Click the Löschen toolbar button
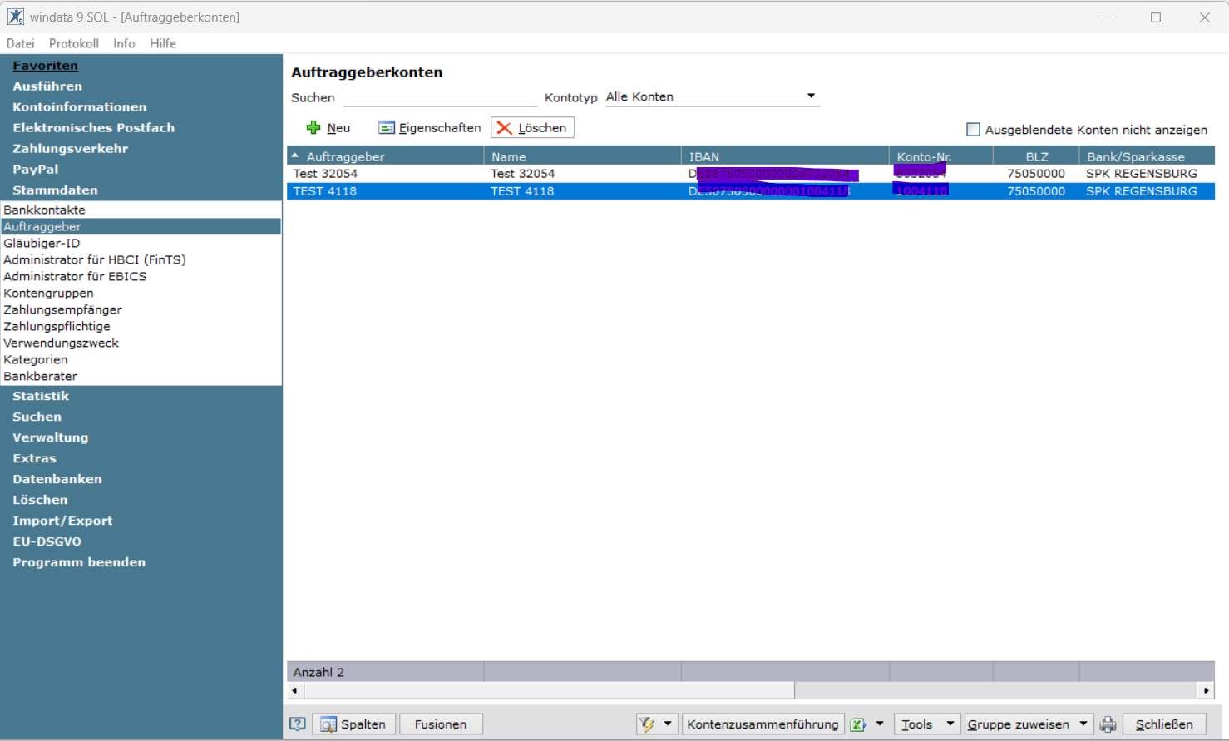 [532, 127]
